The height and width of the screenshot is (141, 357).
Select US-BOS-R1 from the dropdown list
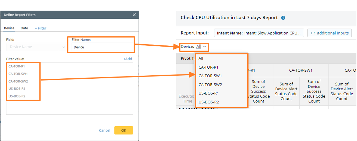click(x=209, y=93)
